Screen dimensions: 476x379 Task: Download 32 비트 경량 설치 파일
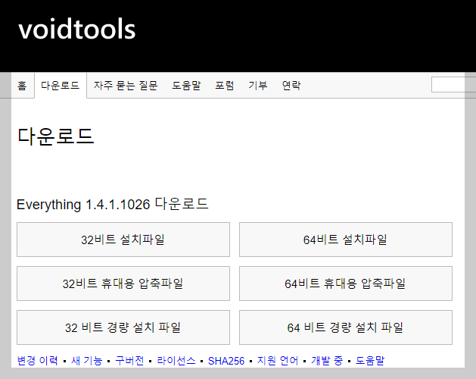[123, 327]
